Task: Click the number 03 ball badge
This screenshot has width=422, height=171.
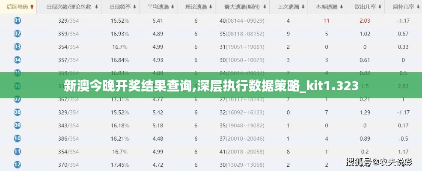Action: pos(18,47)
